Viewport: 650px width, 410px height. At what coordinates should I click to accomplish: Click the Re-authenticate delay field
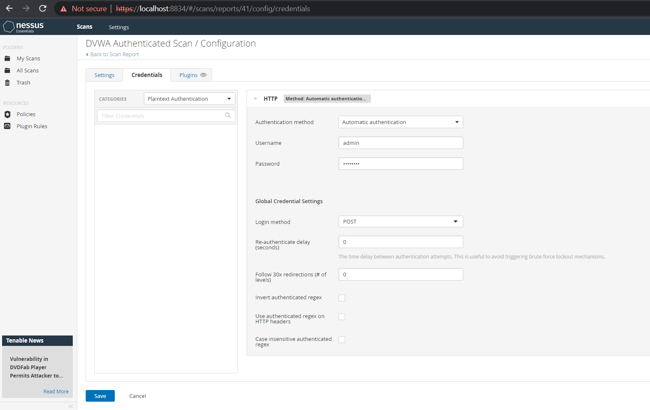[x=401, y=242]
